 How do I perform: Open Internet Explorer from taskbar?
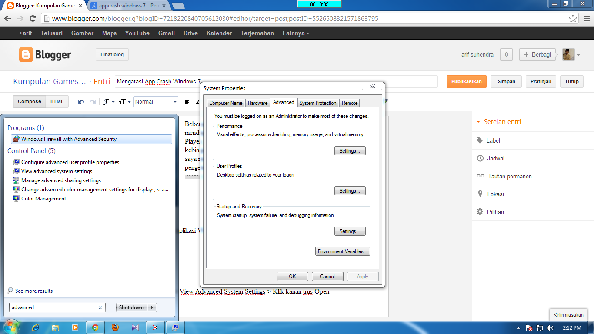(x=36, y=327)
